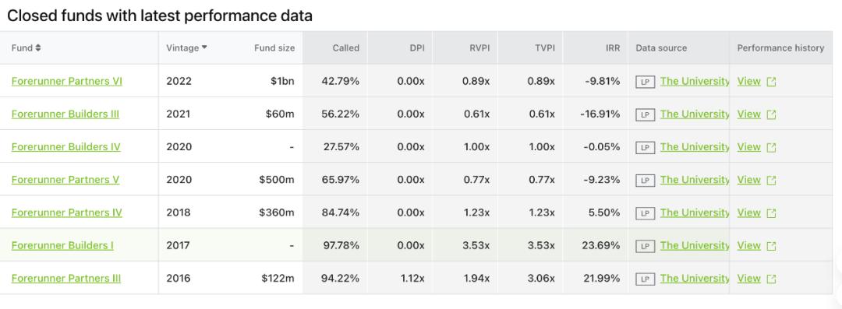Open Forerunner Builders III fund link

point(65,114)
